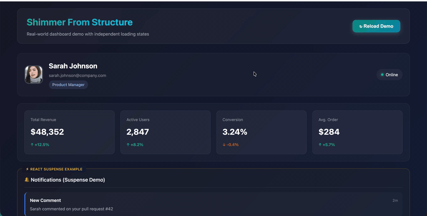The height and width of the screenshot is (216, 427).
Task: Open the Total Revenue stat card
Action: pos(70,132)
